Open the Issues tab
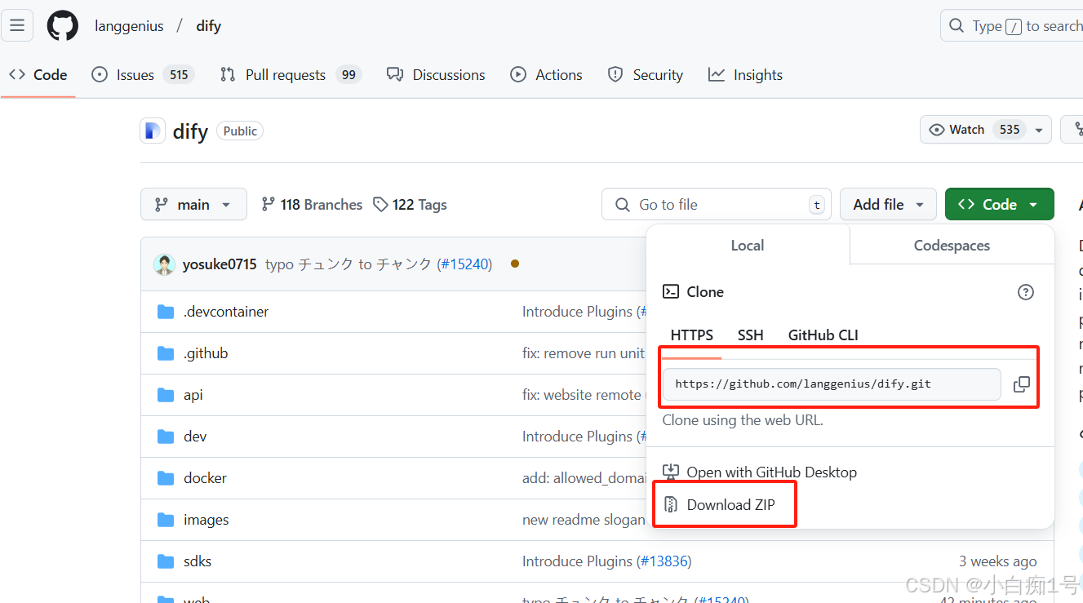The image size is (1083, 603). [x=142, y=75]
